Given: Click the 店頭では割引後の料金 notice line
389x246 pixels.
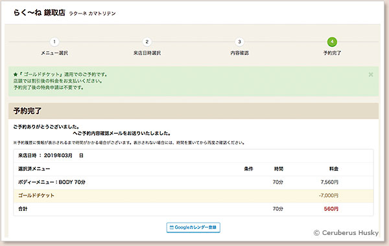Looking at the screenshot, I should [58, 81].
